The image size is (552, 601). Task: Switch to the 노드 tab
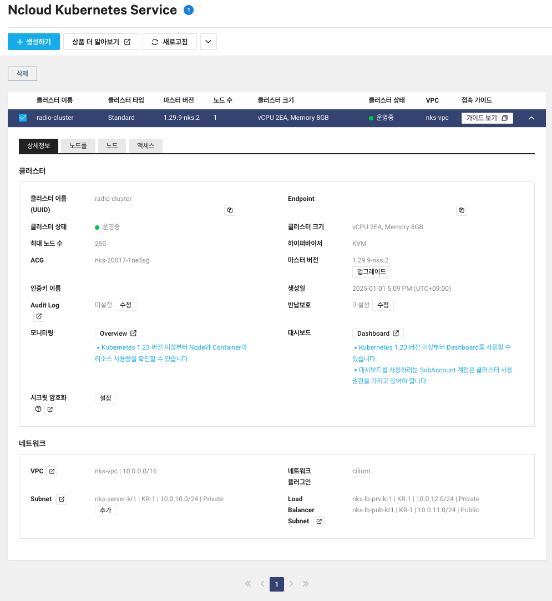[112, 145]
